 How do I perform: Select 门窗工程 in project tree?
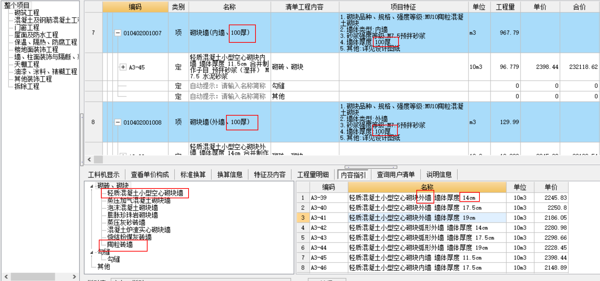click(x=27, y=28)
